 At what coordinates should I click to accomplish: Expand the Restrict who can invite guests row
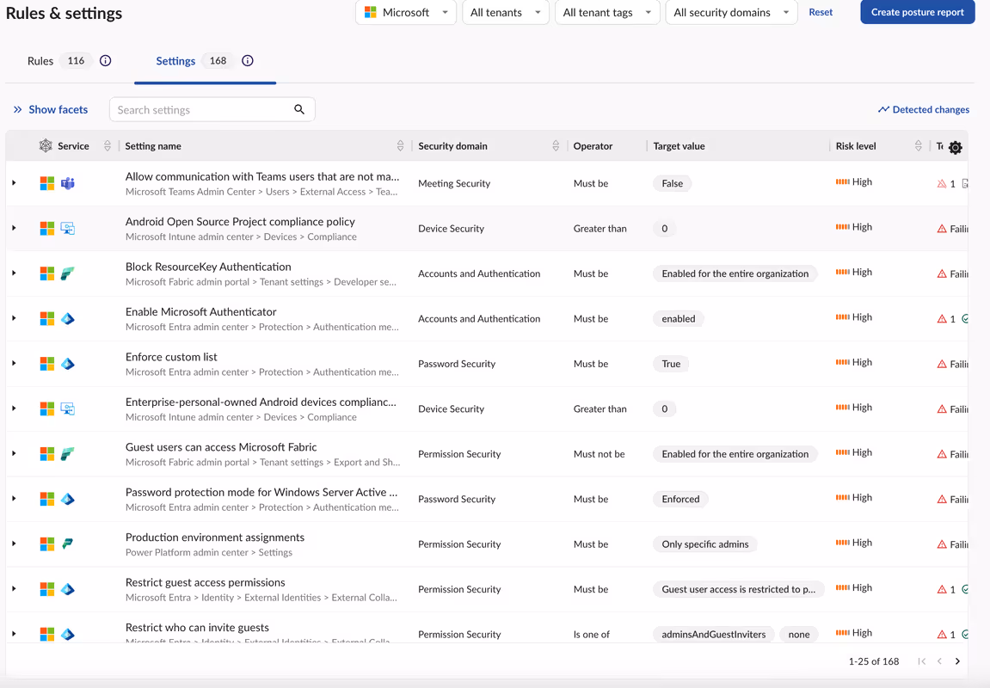pyautogui.click(x=14, y=634)
